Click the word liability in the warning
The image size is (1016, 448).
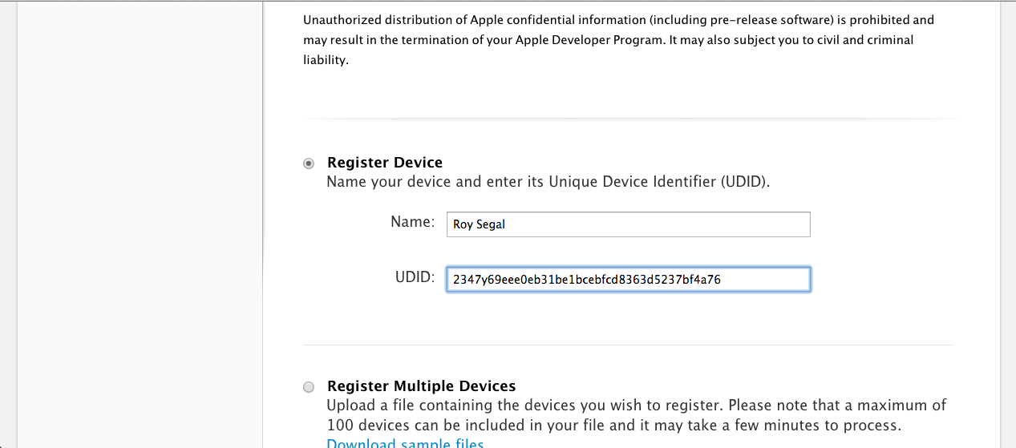pos(324,60)
